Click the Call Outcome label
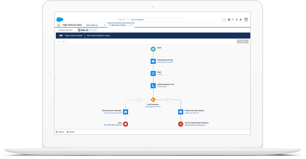306x159 pixels. click(x=153, y=104)
